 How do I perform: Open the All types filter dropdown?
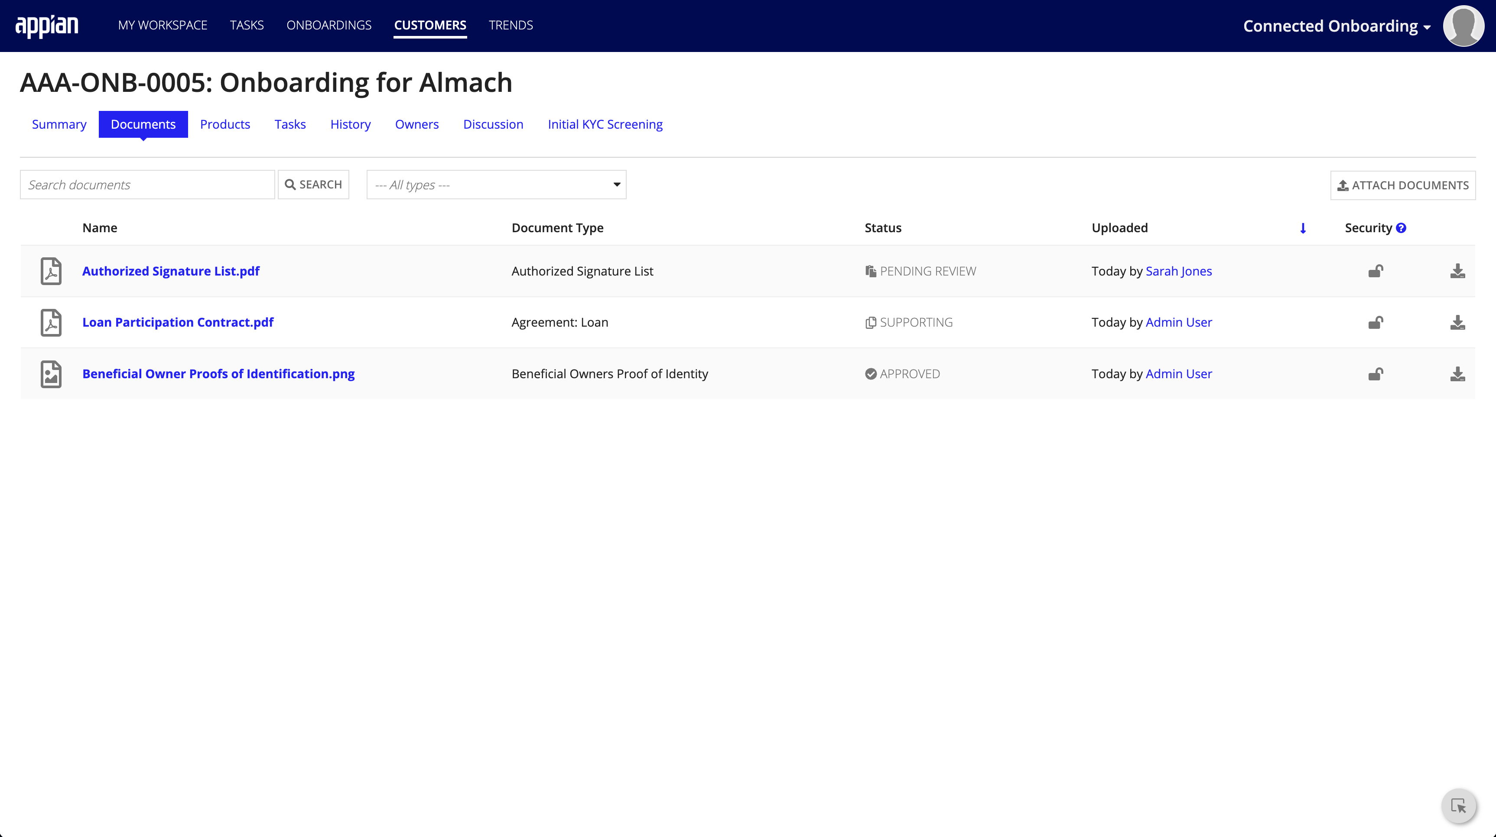(x=497, y=185)
